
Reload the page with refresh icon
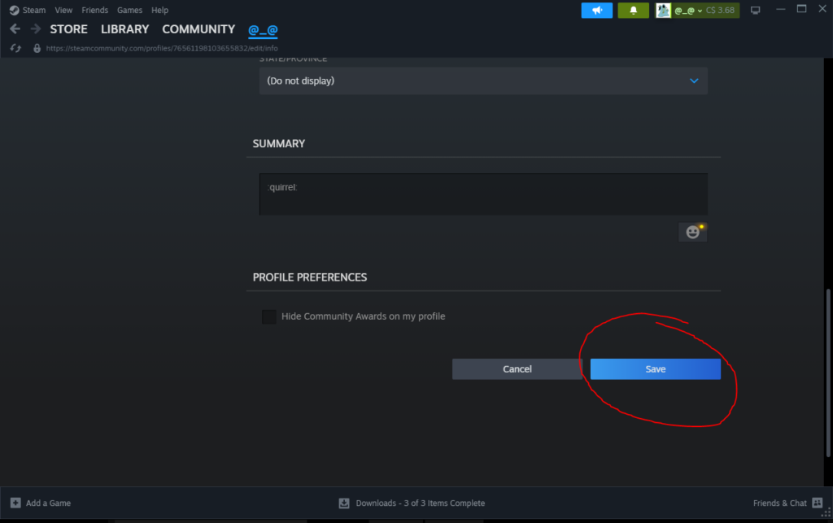[15, 48]
